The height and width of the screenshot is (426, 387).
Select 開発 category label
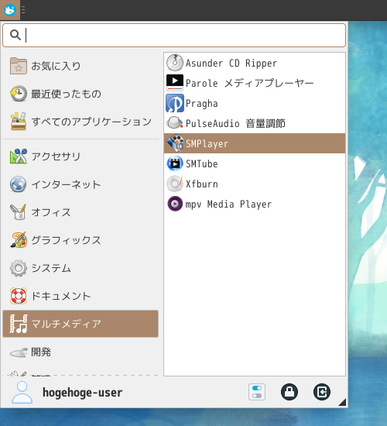(41, 352)
